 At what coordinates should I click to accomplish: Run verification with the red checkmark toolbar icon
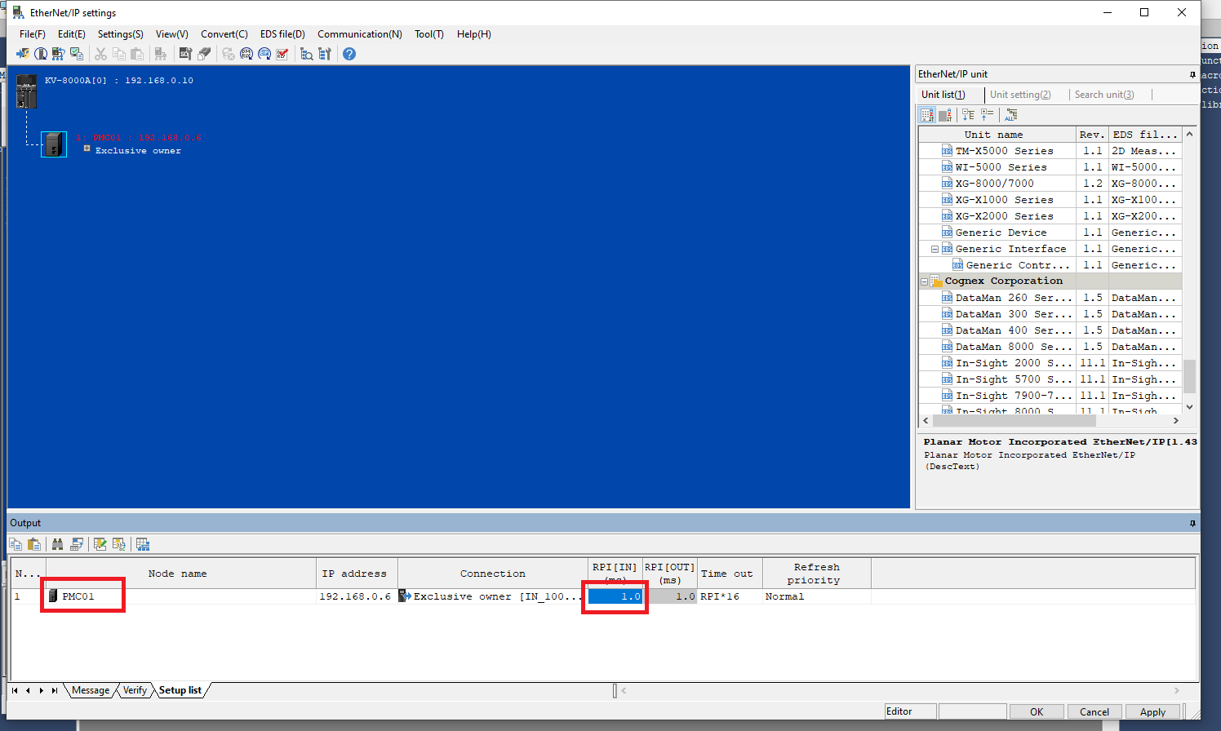pos(281,54)
